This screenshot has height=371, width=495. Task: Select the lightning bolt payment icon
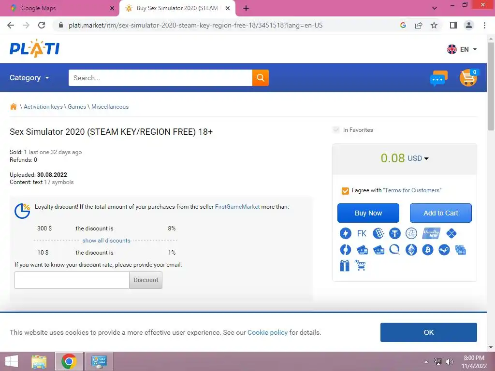coord(345,233)
